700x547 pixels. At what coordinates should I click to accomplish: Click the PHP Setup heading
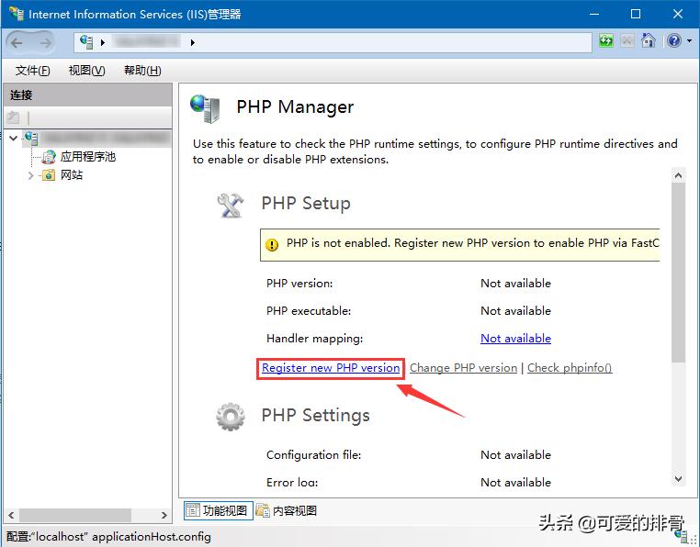pyautogui.click(x=306, y=204)
